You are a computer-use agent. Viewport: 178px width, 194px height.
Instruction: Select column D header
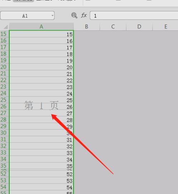139,27
